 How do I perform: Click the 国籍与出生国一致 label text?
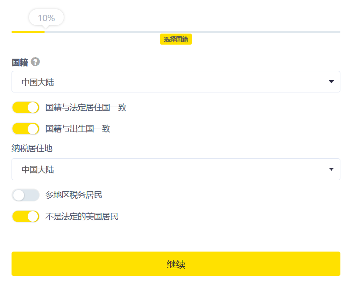pyautogui.click(x=78, y=129)
